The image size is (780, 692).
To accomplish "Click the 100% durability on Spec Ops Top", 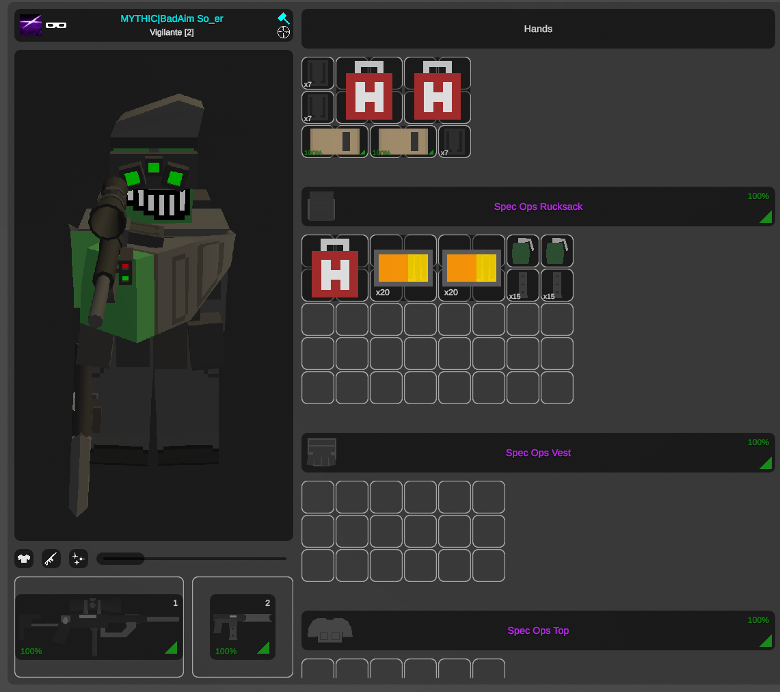I will [758, 620].
